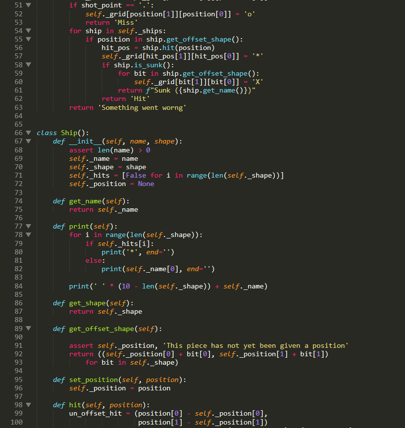Click the assert keyword on line 68
Viewport: 405px width, 428px height.
point(81,150)
